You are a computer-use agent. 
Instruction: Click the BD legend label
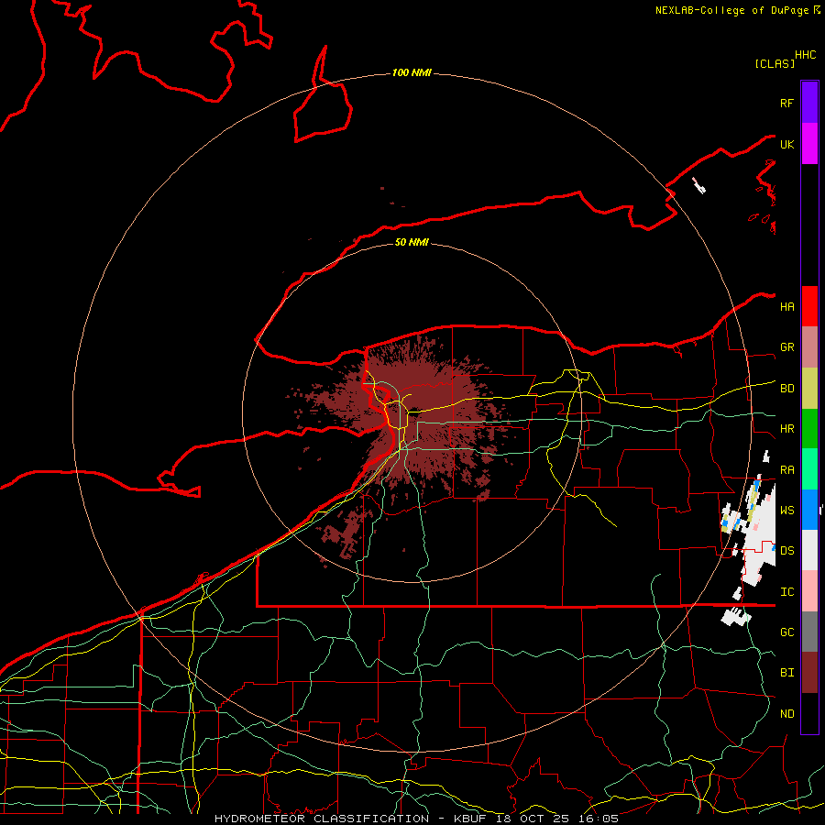786,389
